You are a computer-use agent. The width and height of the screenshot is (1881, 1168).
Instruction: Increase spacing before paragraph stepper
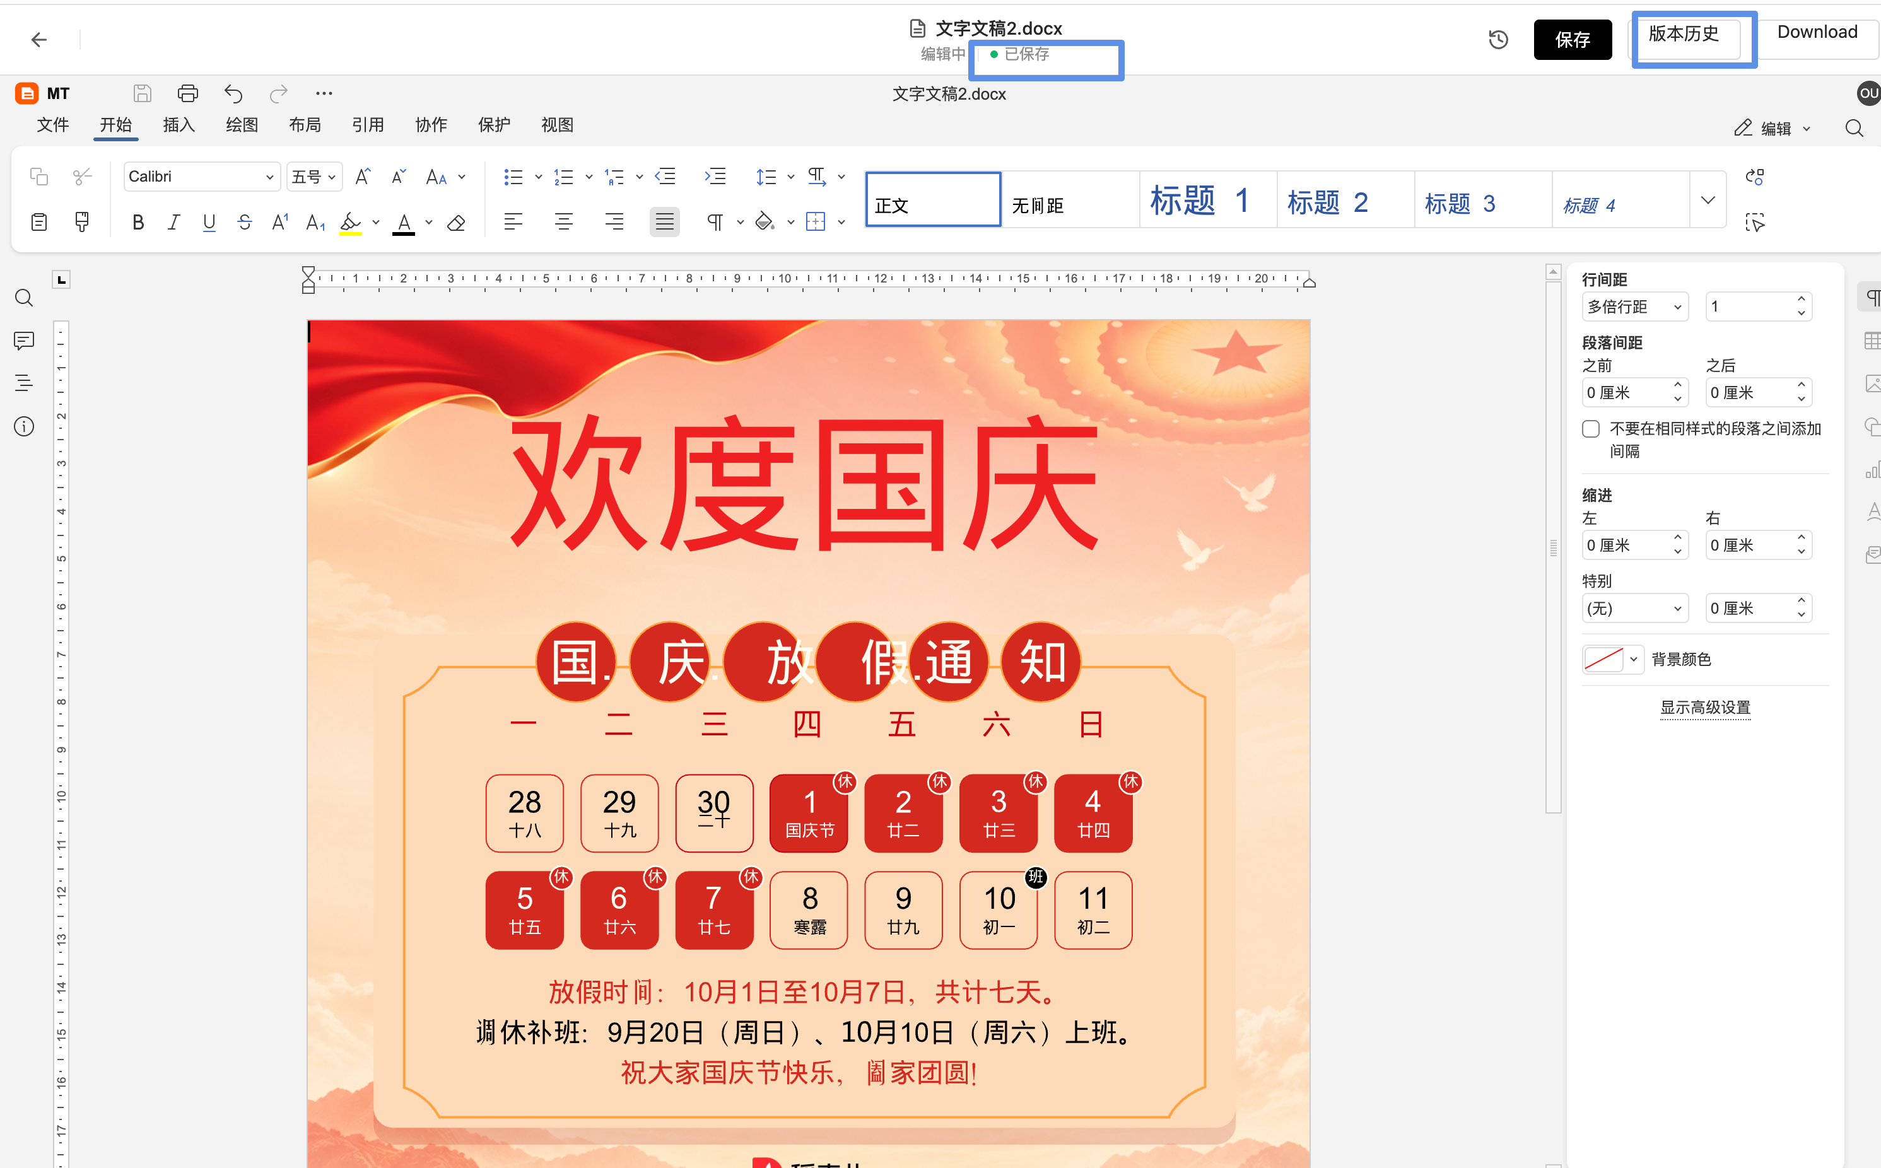pos(1677,385)
